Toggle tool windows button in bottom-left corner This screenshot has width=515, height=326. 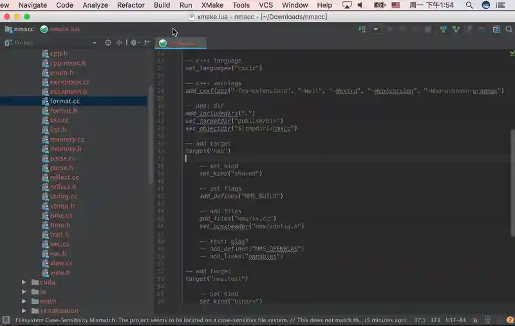[x=5, y=320]
